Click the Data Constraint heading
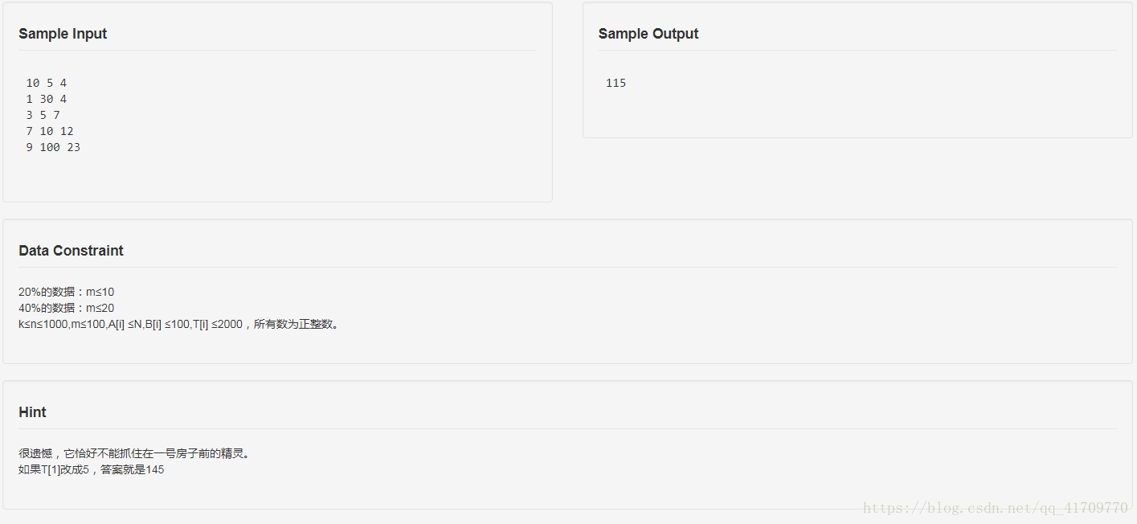The image size is (1137, 524). tap(71, 251)
